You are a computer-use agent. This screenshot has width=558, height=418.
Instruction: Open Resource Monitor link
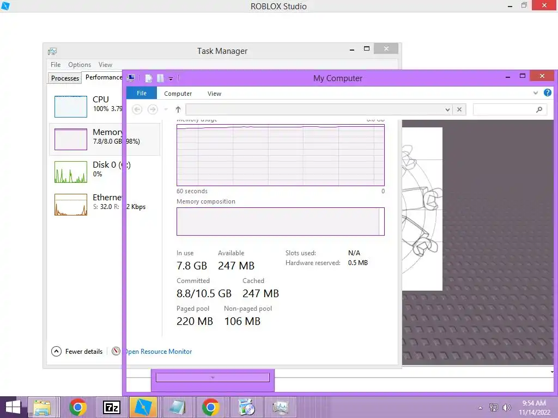(159, 351)
